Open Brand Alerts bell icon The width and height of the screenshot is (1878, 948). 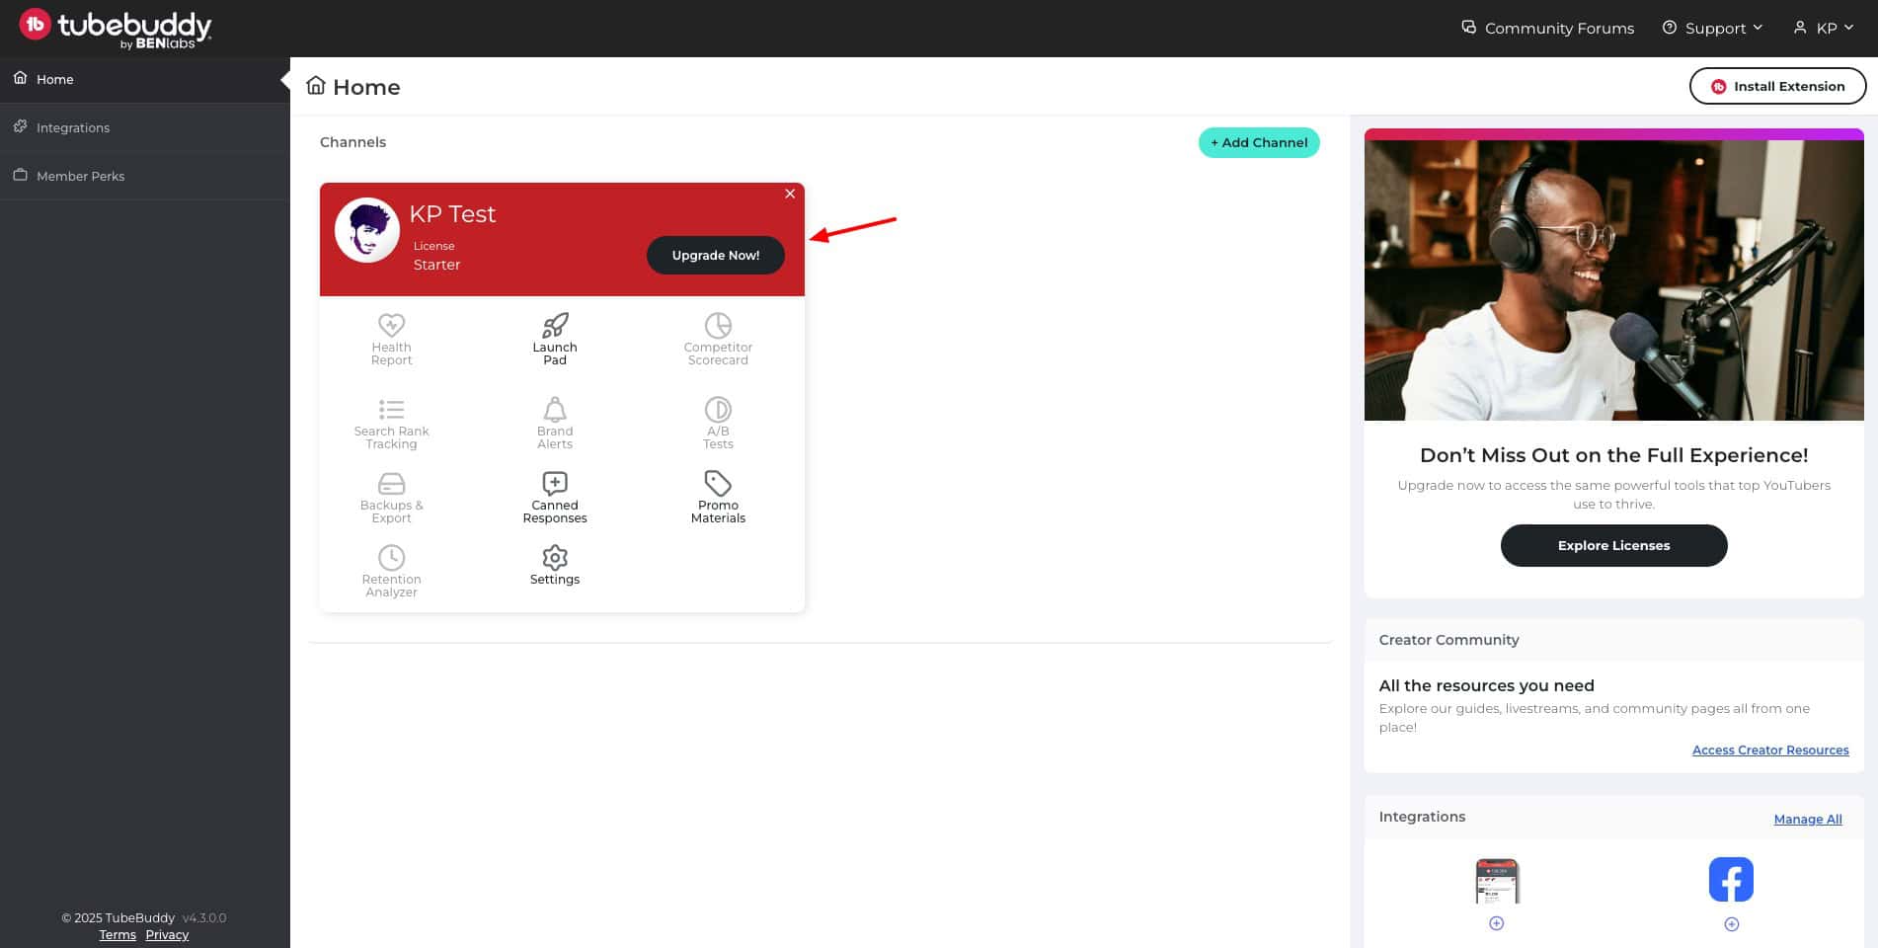click(x=555, y=410)
